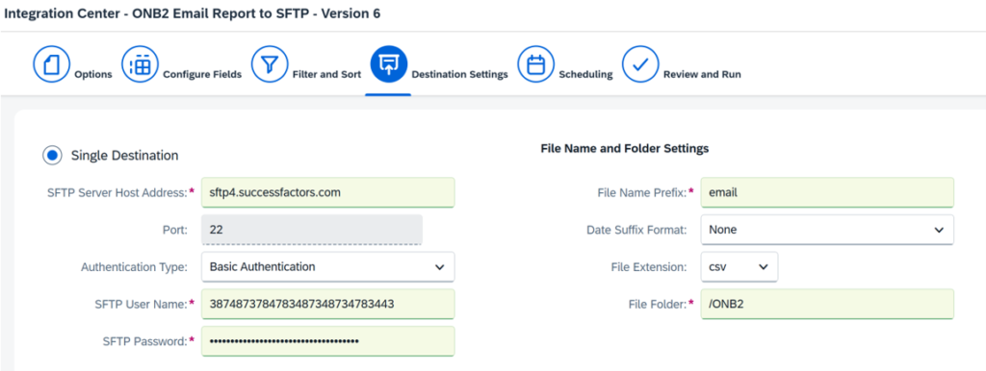This screenshot has width=986, height=371.
Task: Go to the Configure Fields label
Action: click(x=202, y=75)
